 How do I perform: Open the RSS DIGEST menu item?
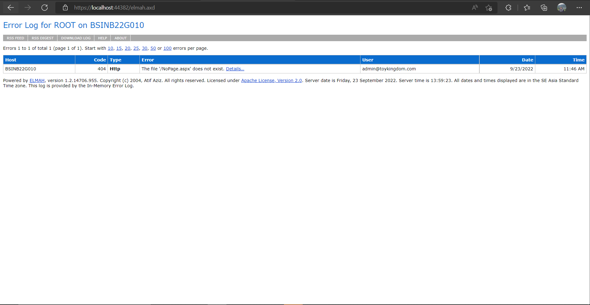pyautogui.click(x=42, y=38)
